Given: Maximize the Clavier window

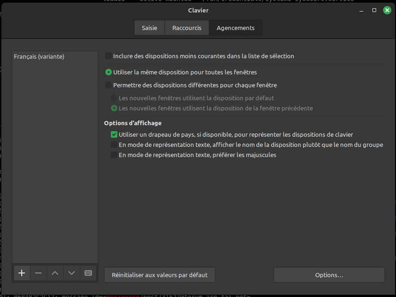Looking at the screenshot, I should click(374, 10).
